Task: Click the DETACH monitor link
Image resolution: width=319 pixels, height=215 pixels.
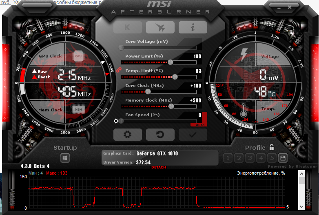Action: 159,167
